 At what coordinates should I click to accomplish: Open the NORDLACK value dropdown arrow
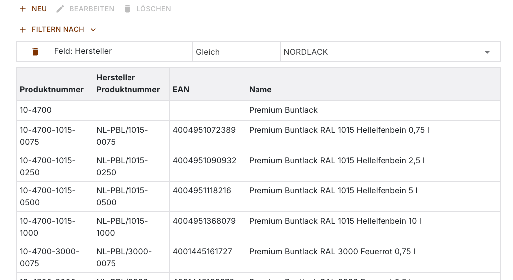click(487, 52)
